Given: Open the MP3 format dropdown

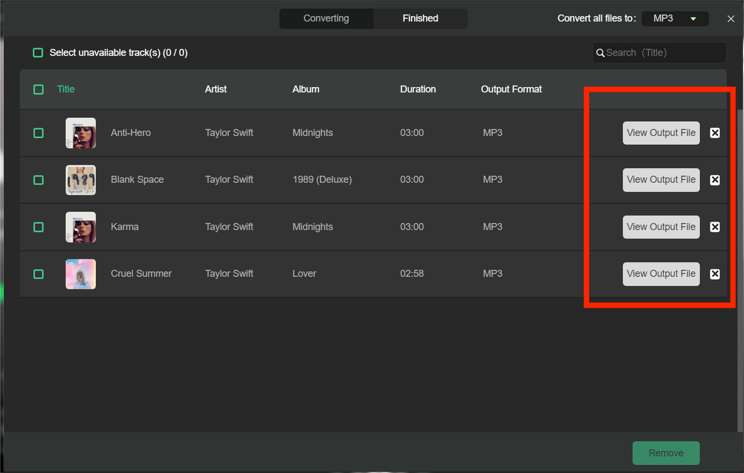Looking at the screenshot, I should click(x=675, y=19).
